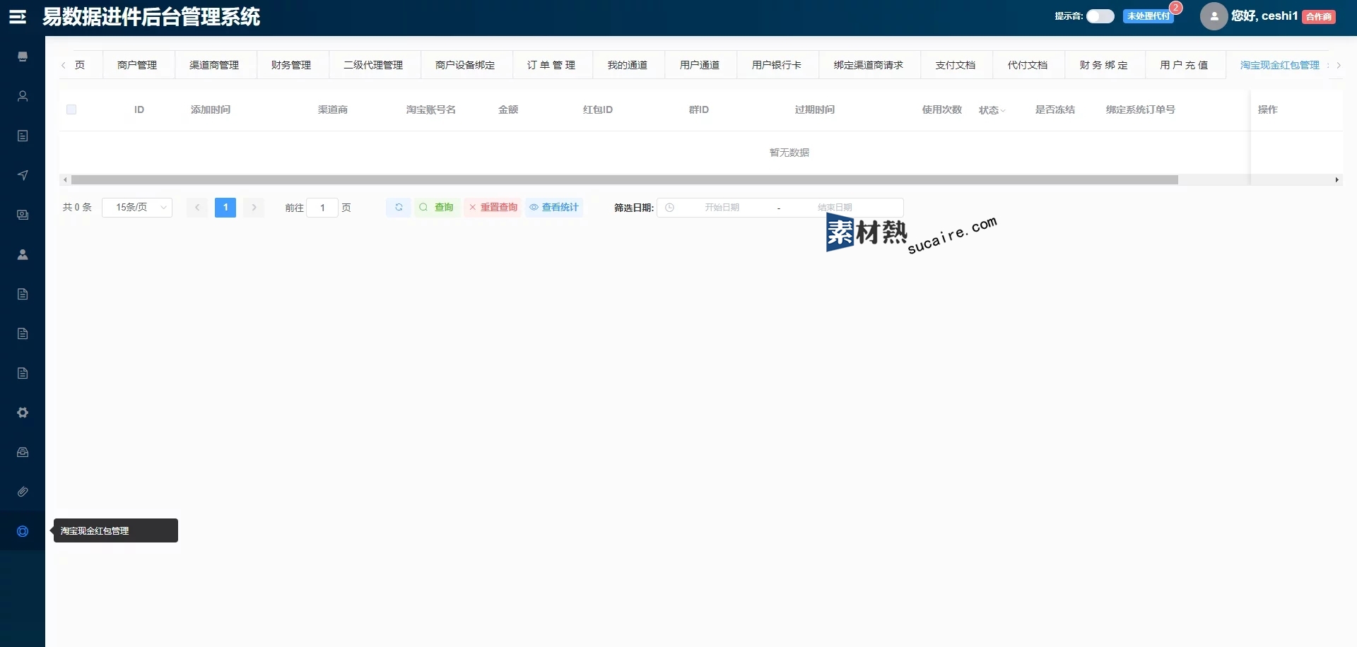1357x647 pixels.
Task: Open the document icon just above the gear
Action: coord(23,373)
